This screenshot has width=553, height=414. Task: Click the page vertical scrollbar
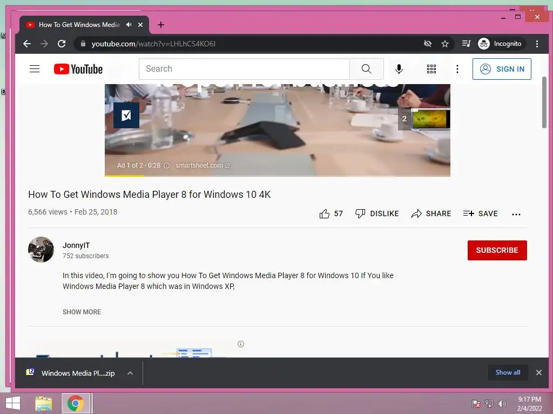click(x=544, y=102)
